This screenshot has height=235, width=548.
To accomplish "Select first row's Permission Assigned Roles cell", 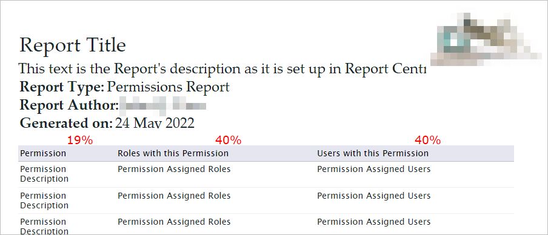I will (x=174, y=170).
